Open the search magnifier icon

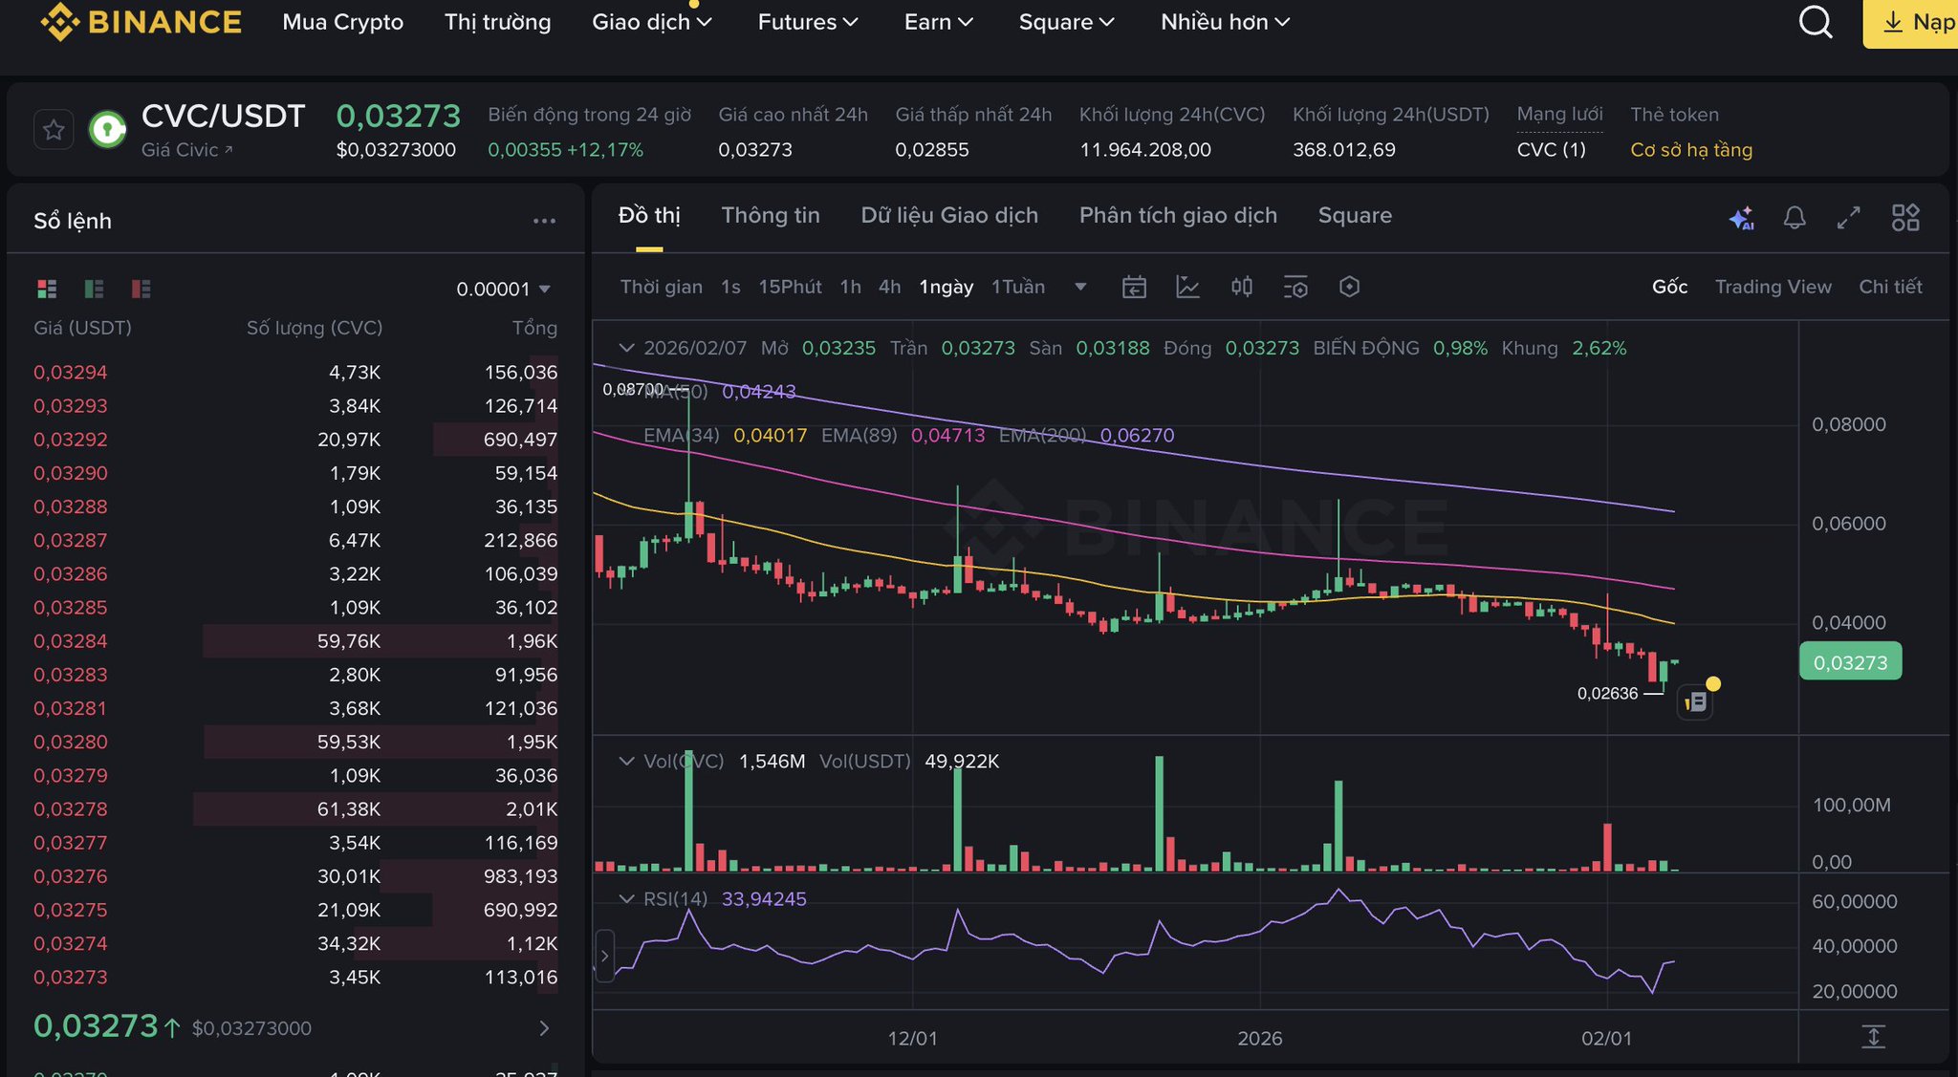tap(1815, 22)
